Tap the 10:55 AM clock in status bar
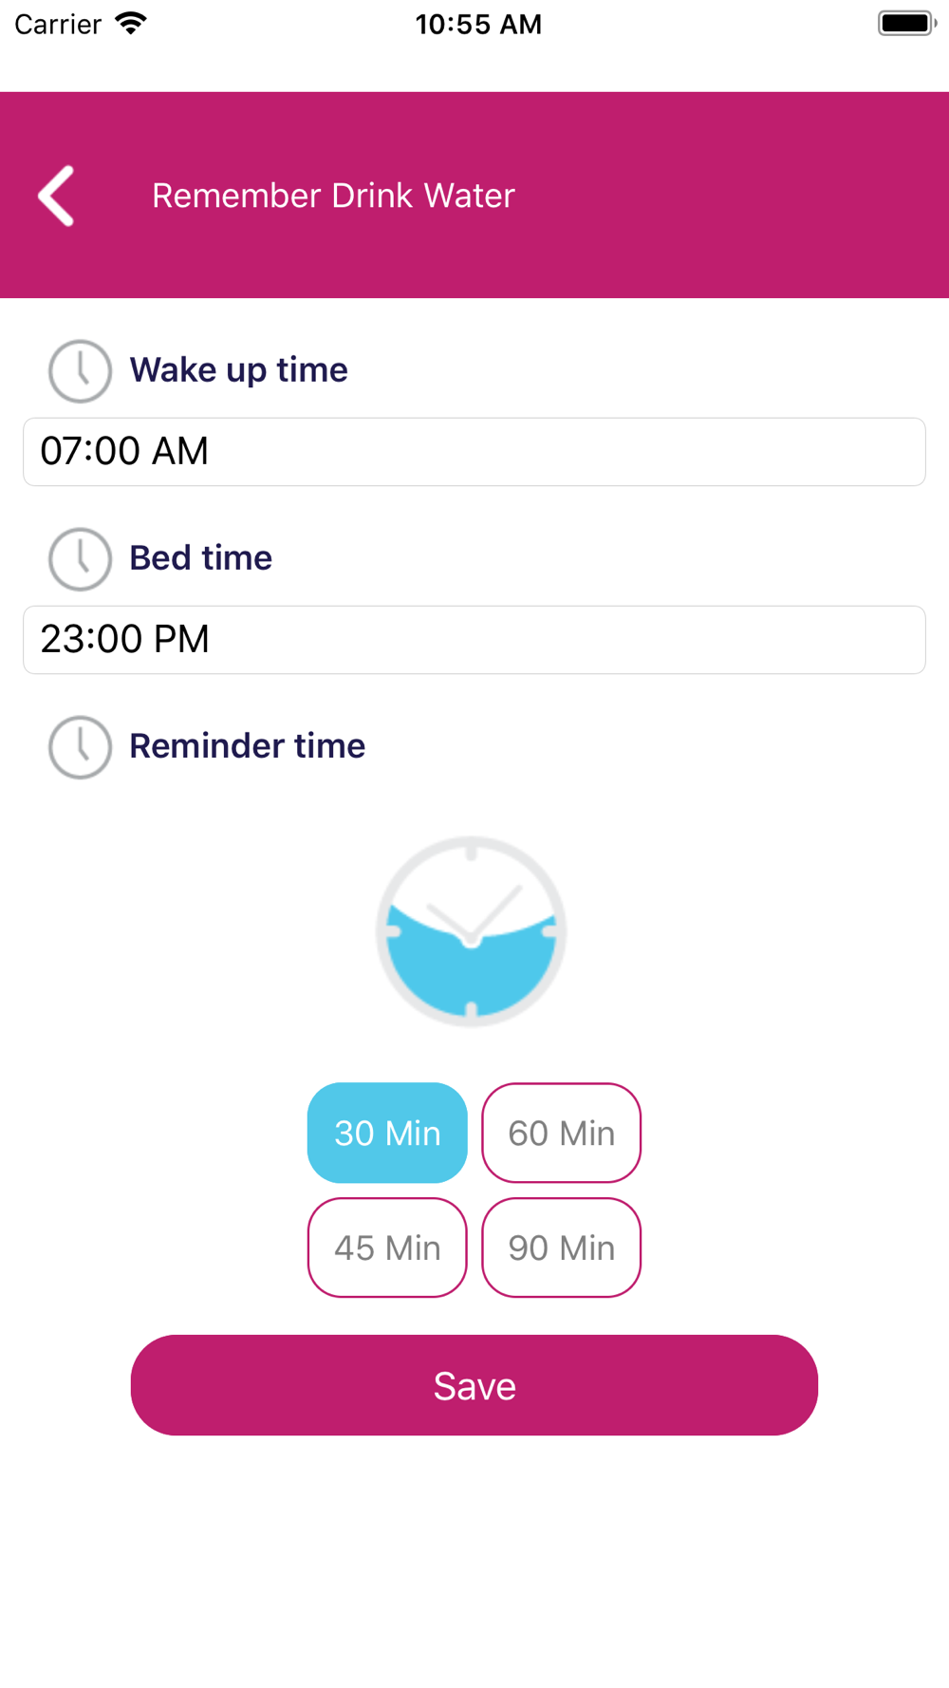Screen dimensions: 949x1688 pos(478,25)
